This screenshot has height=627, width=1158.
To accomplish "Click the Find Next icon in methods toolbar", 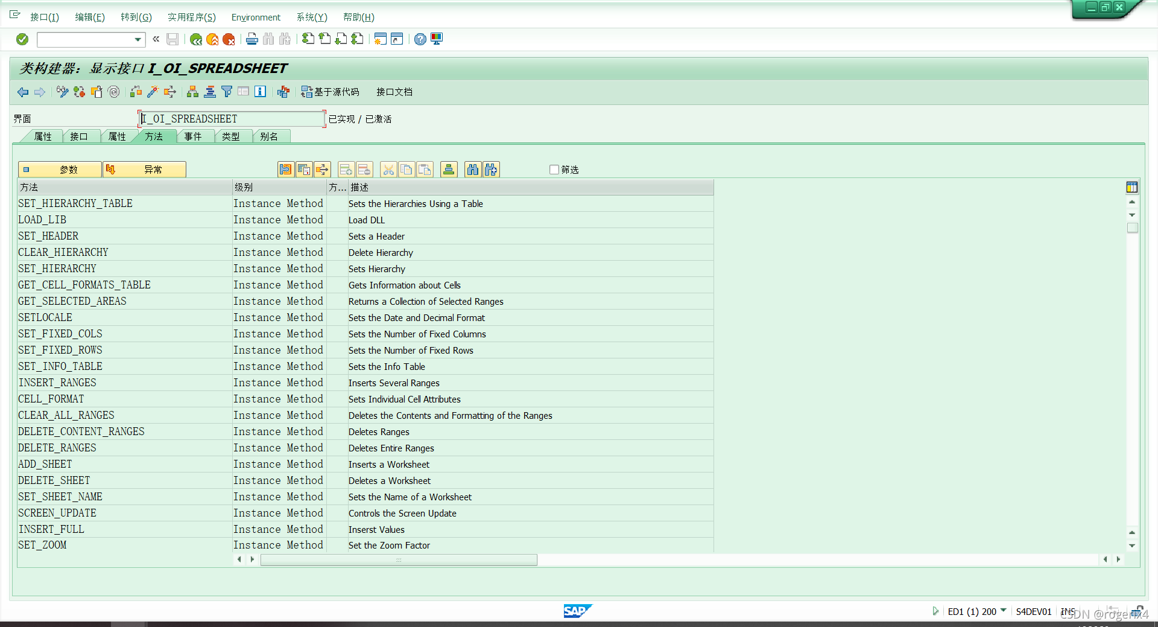I will [x=491, y=170].
